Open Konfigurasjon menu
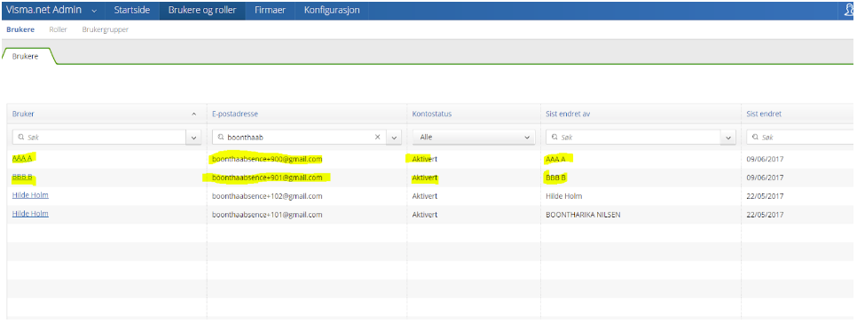Image resolution: width=857 pixels, height=323 pixels. point(332,11)
